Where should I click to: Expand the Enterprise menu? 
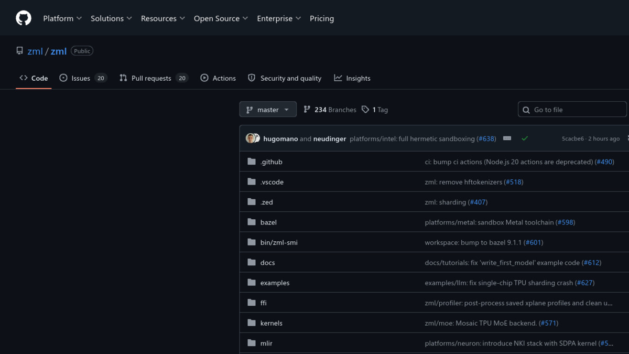279,18
